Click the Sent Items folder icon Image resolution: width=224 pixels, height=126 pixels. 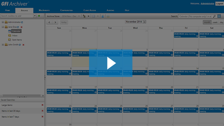pos(9,40)
